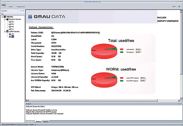Switch to the Logging output tab
The height and width of the screenshot is (126, 183).
click(45, 122)
